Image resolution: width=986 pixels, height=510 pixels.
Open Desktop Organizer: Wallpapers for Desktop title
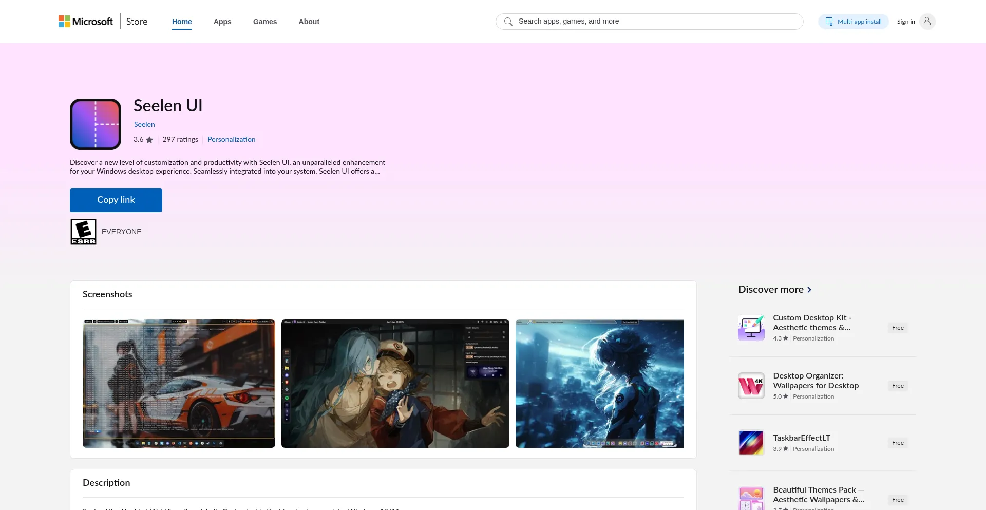816,381
